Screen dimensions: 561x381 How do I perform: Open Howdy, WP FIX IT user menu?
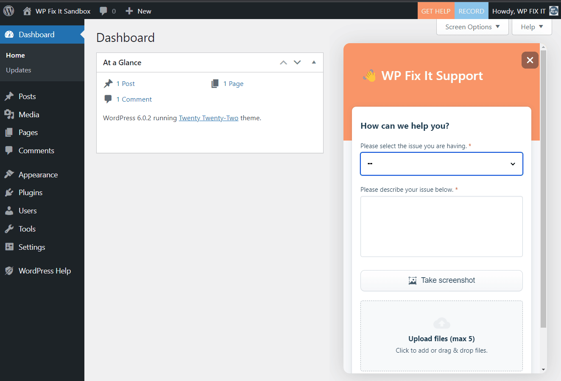coord(525,11)
